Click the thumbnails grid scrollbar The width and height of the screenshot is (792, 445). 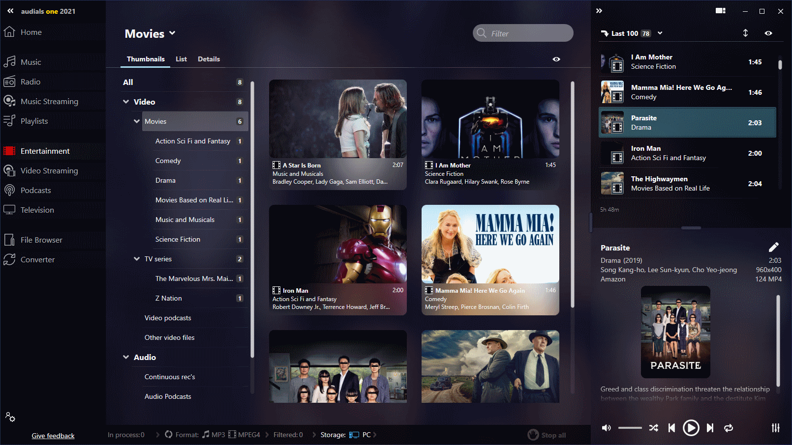[573, 195]
